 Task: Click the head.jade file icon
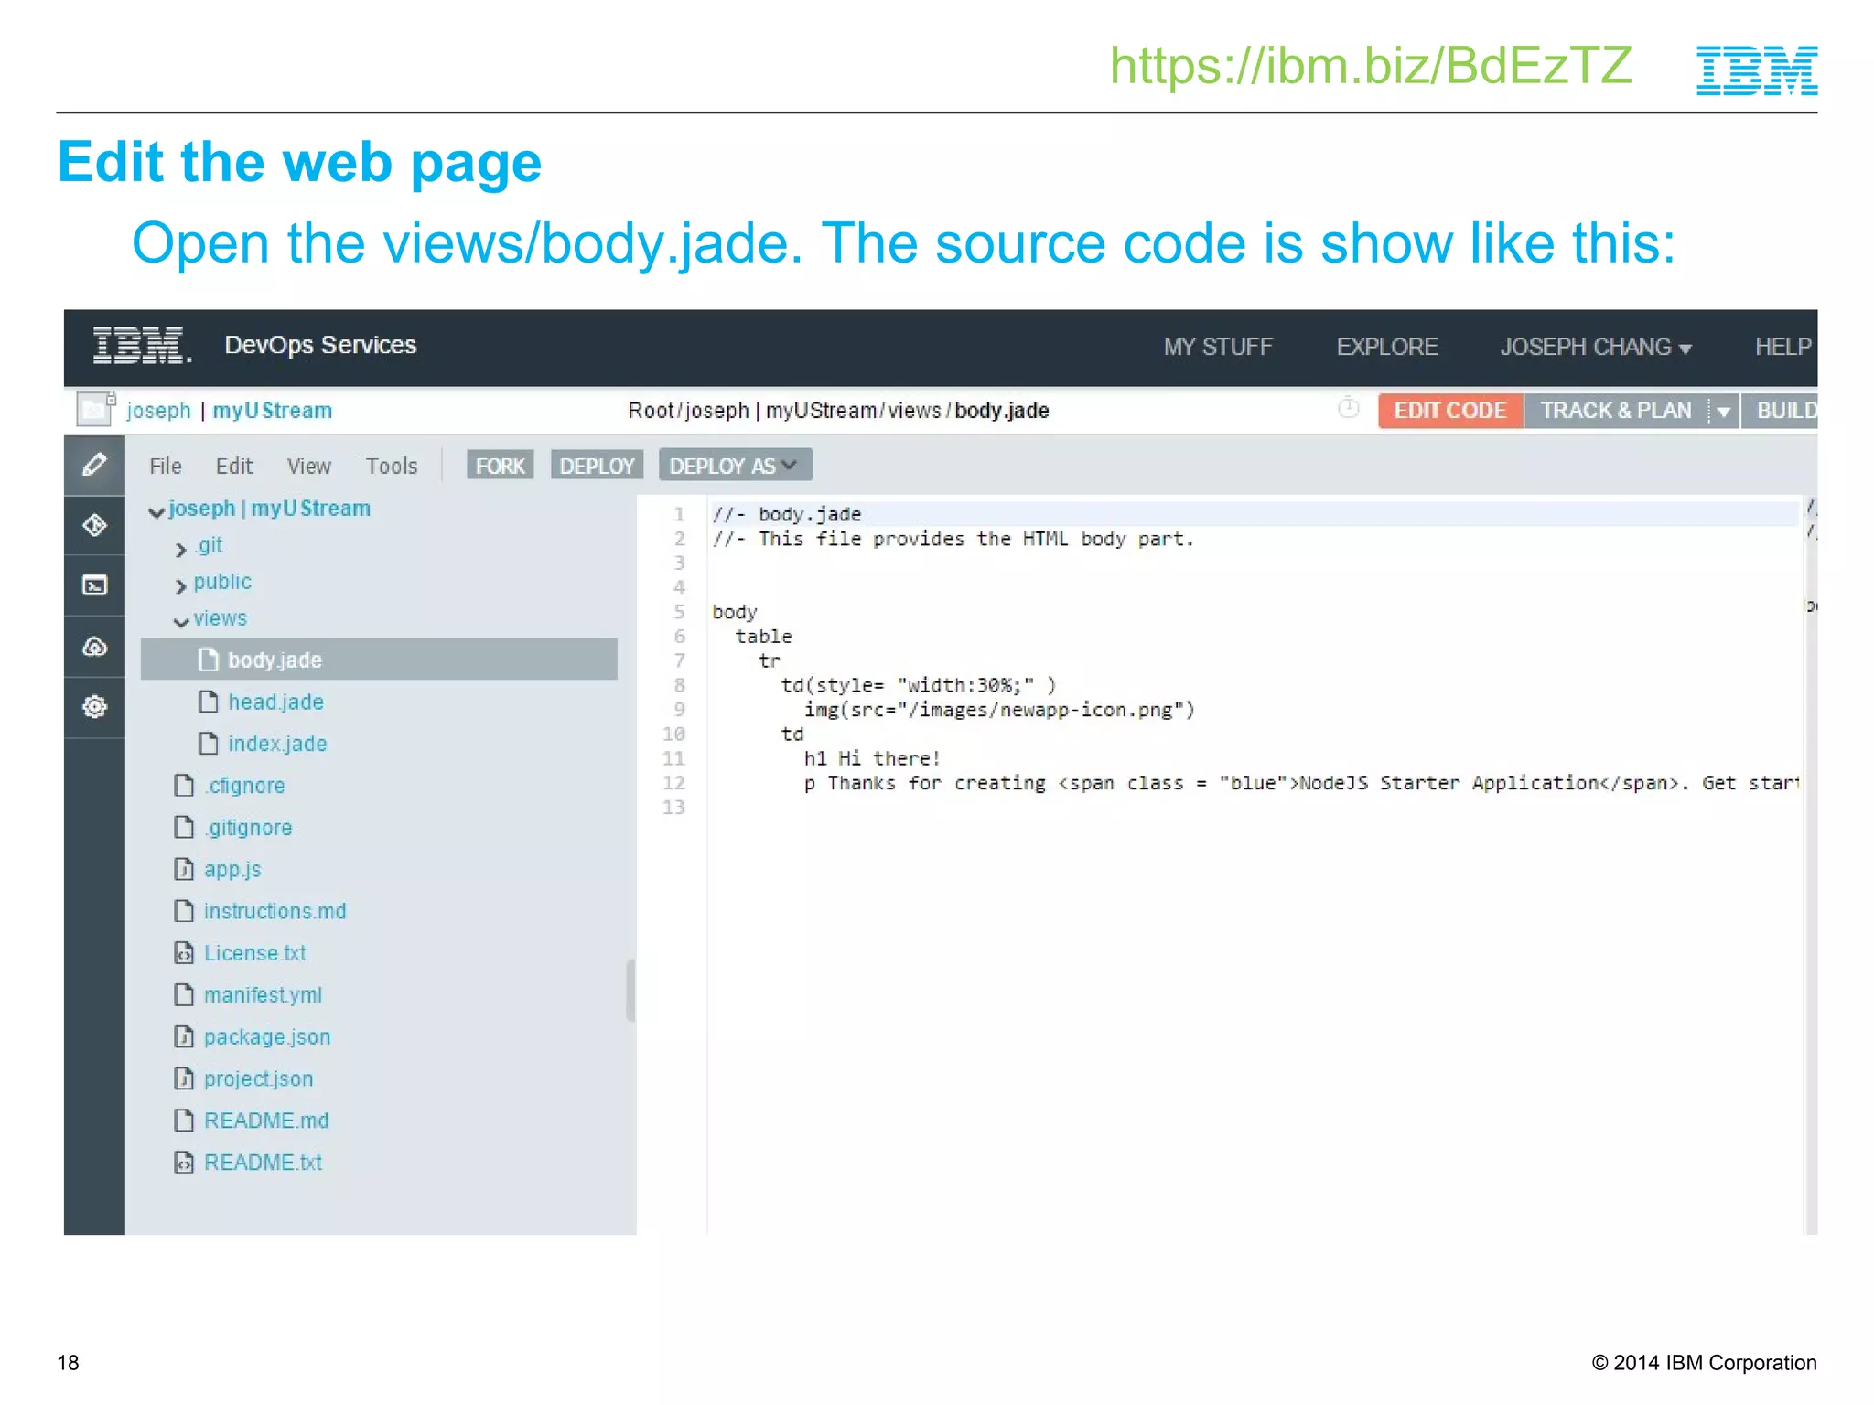[209, 702]
